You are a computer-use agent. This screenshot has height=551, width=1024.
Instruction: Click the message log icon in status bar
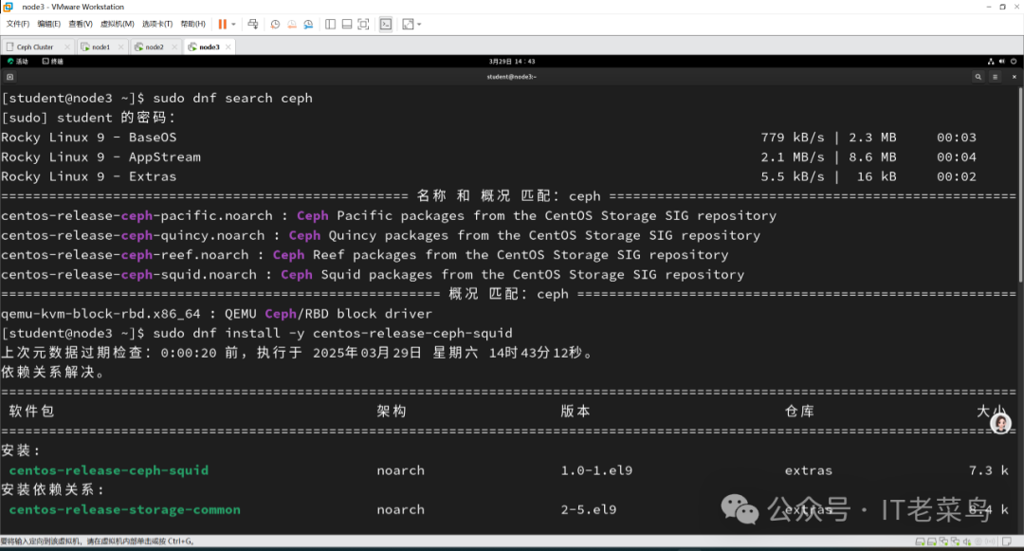[x=1007, y=542]
